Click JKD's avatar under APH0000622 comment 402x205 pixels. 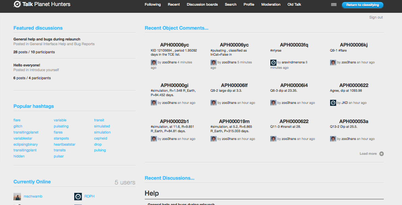click(x=333, y=102)
